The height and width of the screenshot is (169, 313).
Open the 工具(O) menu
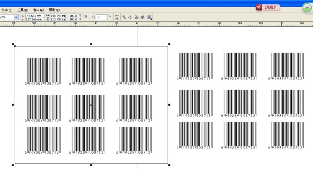23,10
